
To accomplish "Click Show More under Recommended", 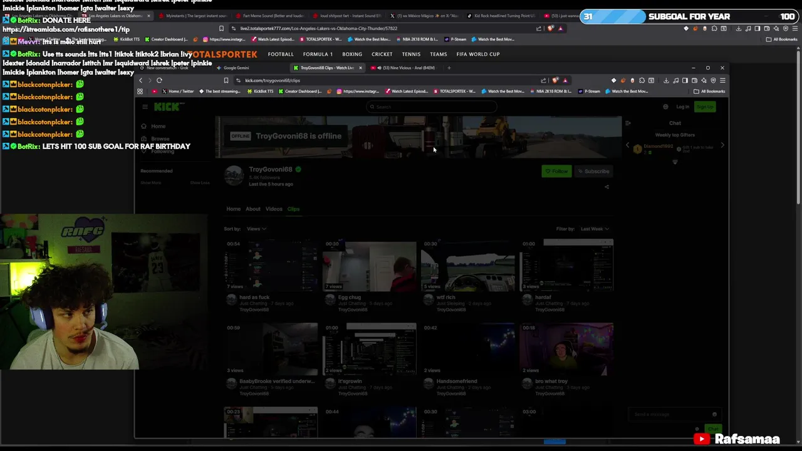I will tap(150, 183).
